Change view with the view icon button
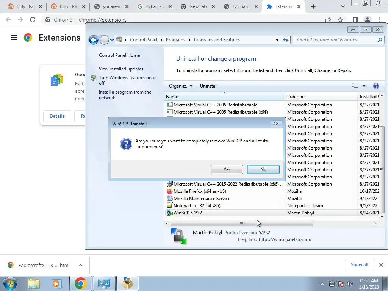The image size is (388, 291). point(355,86)
